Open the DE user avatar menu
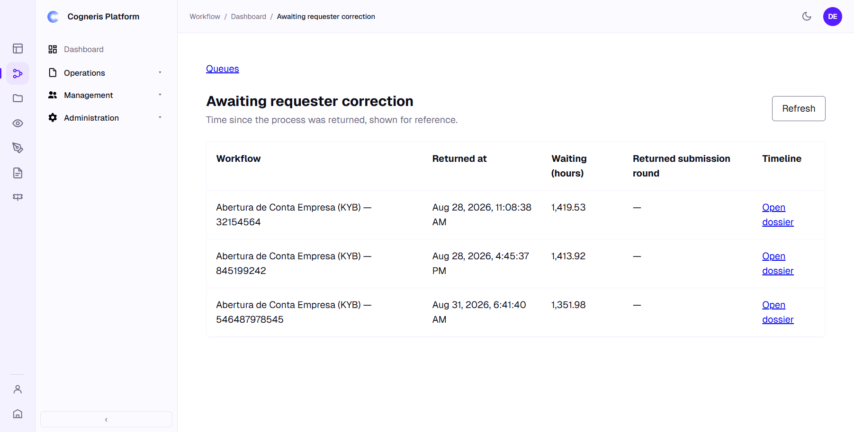Viewport: 854px width, 432px height. [832, 17]
